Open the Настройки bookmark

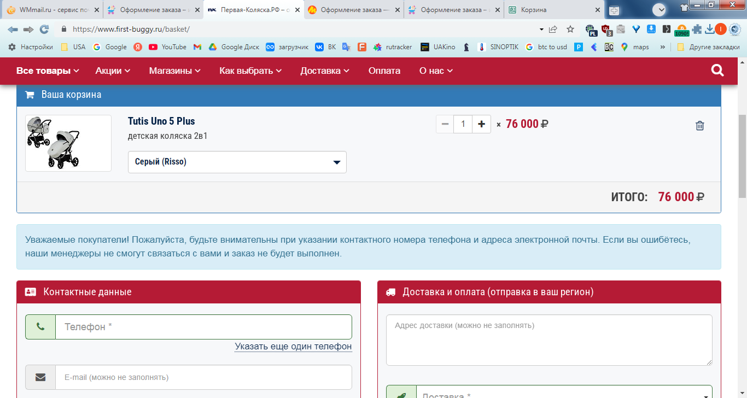(x=31, y=47)
